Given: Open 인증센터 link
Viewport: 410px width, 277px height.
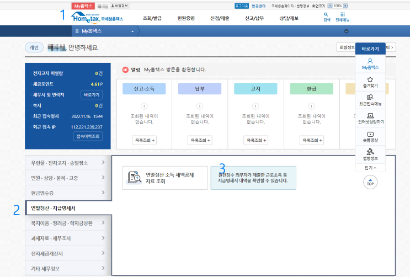Looking at the screenshot, I should tap(258, 6).
